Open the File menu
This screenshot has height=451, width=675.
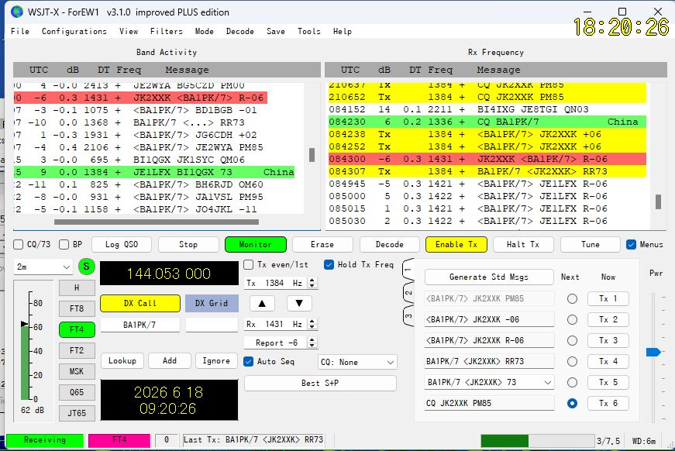[20, 31]
